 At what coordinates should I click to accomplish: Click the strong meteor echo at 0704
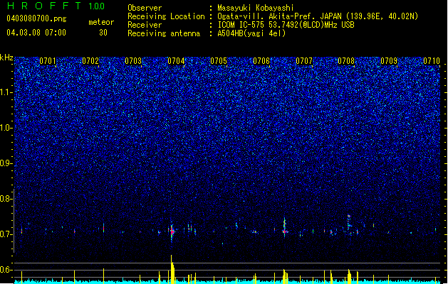tap(172, 231)
